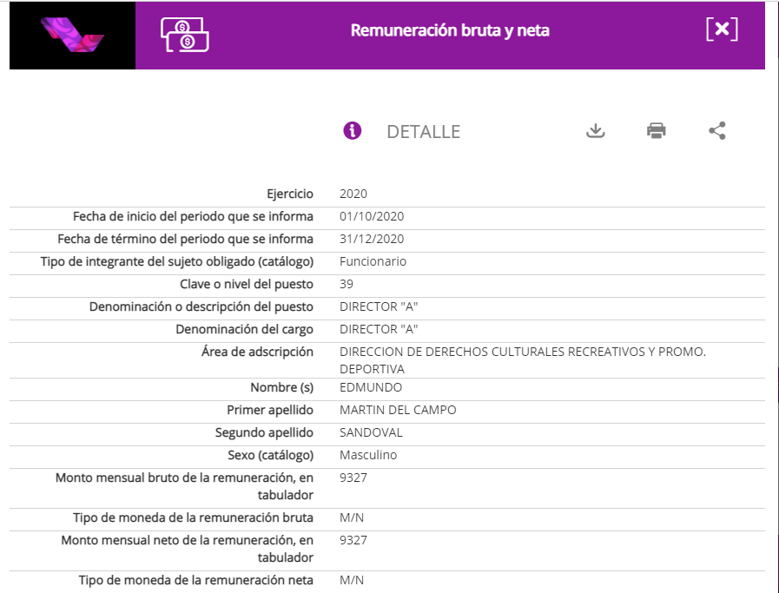Click the Denominación o descripción del puesto label
779x593 pixels.
201,306
